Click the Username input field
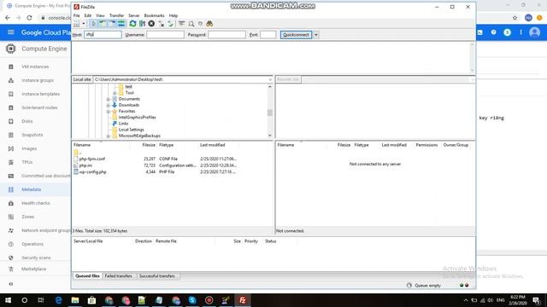The height and width of the screenshot is (307, 547). [165, 35]
